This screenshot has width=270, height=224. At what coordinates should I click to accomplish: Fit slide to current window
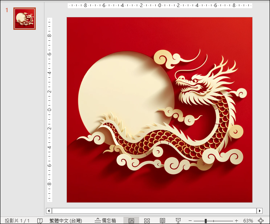(261, 220)
